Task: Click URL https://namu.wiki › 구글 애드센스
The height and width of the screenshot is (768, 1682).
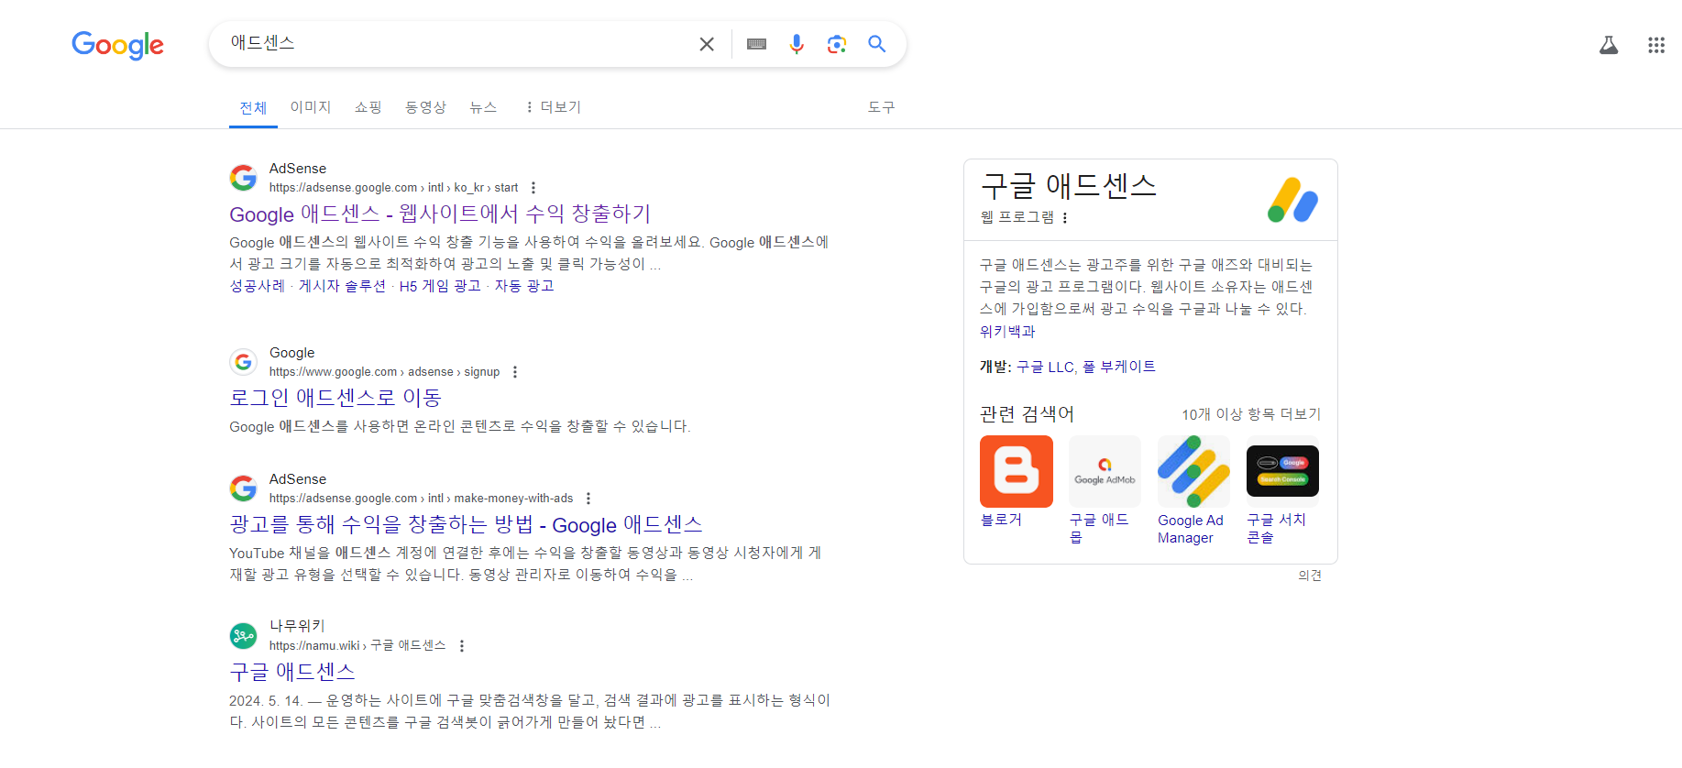Action: click(x=357, y=646)
